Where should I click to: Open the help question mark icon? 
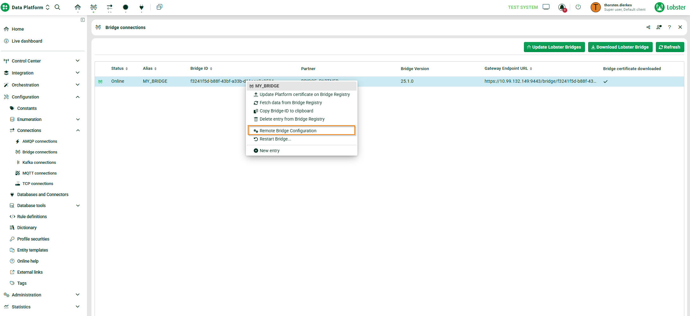coord(669,27)
